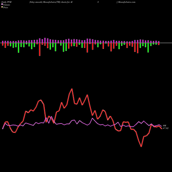Click the left starting point of both lines
The height and width of the screenshot is (172, 172).
click(x=2, y=129)
